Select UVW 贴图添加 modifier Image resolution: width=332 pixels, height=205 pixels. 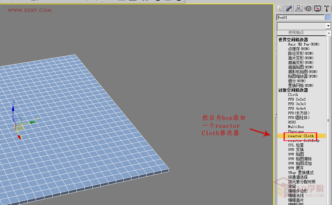coord(300,164)
